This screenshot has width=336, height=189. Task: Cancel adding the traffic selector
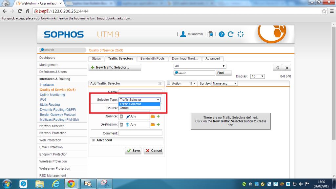[154, 151]
